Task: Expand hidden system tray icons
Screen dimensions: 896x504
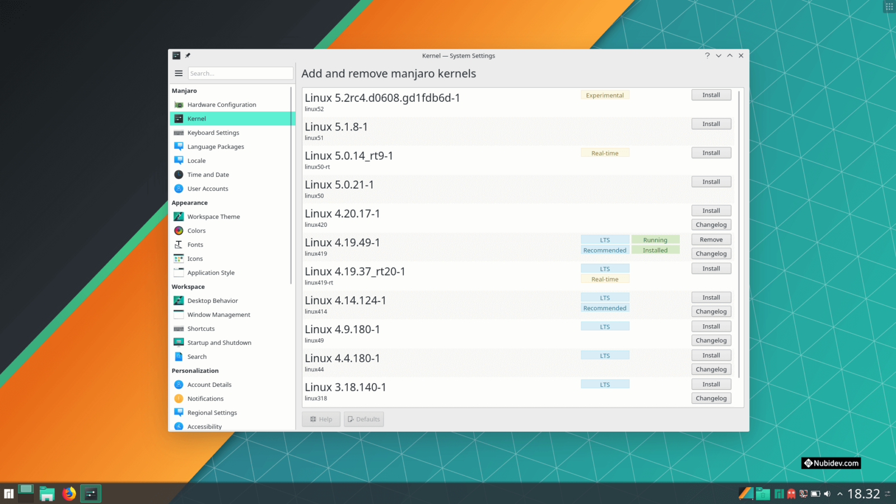Action: coord(839,494)
